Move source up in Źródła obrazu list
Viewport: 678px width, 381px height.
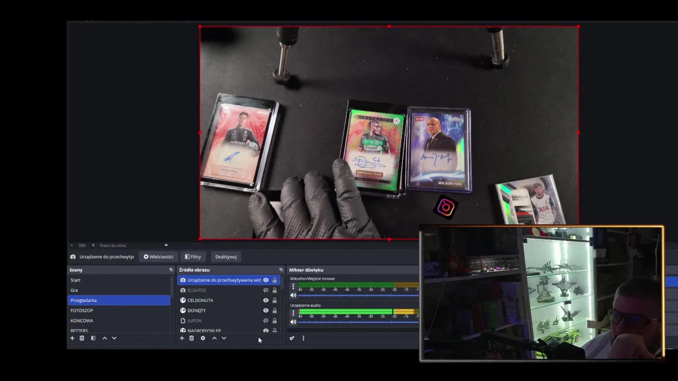[x=214, y=338]
